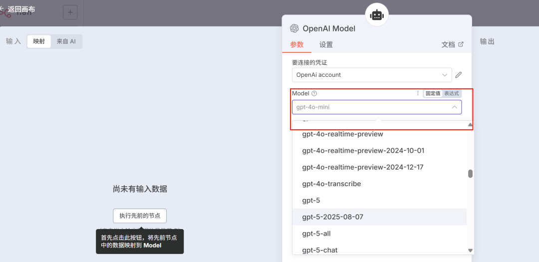Image resolution: width=539 pixels, height=262 pixels.
Task: Select gpt-4o-realtime-preview-2024-10-01 option
Action: tap(379, 151)
